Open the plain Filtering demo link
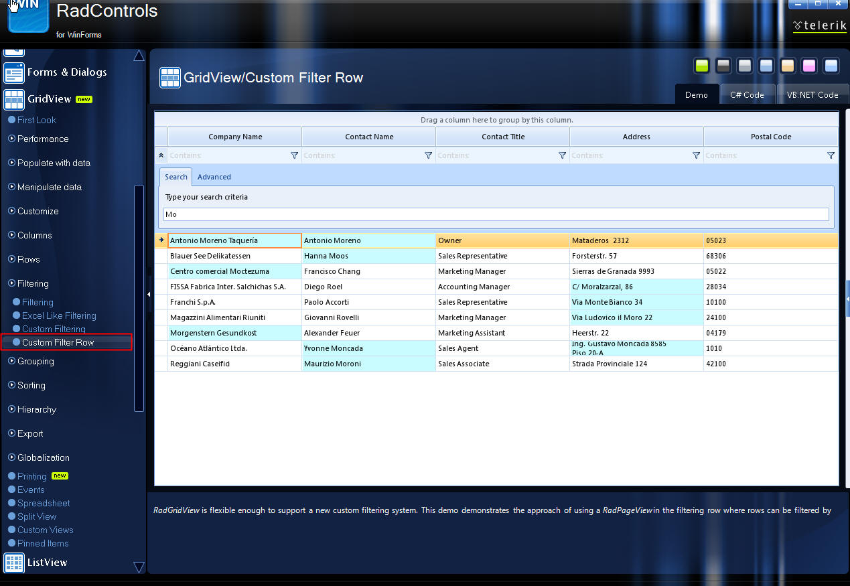 (x=38, y=302)
